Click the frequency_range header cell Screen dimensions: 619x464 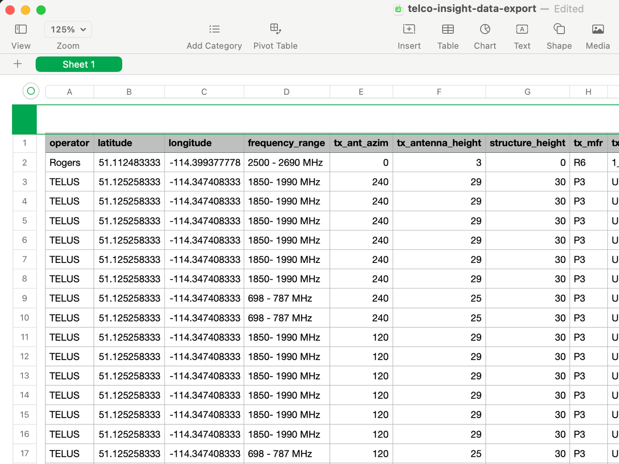[286, 143]
